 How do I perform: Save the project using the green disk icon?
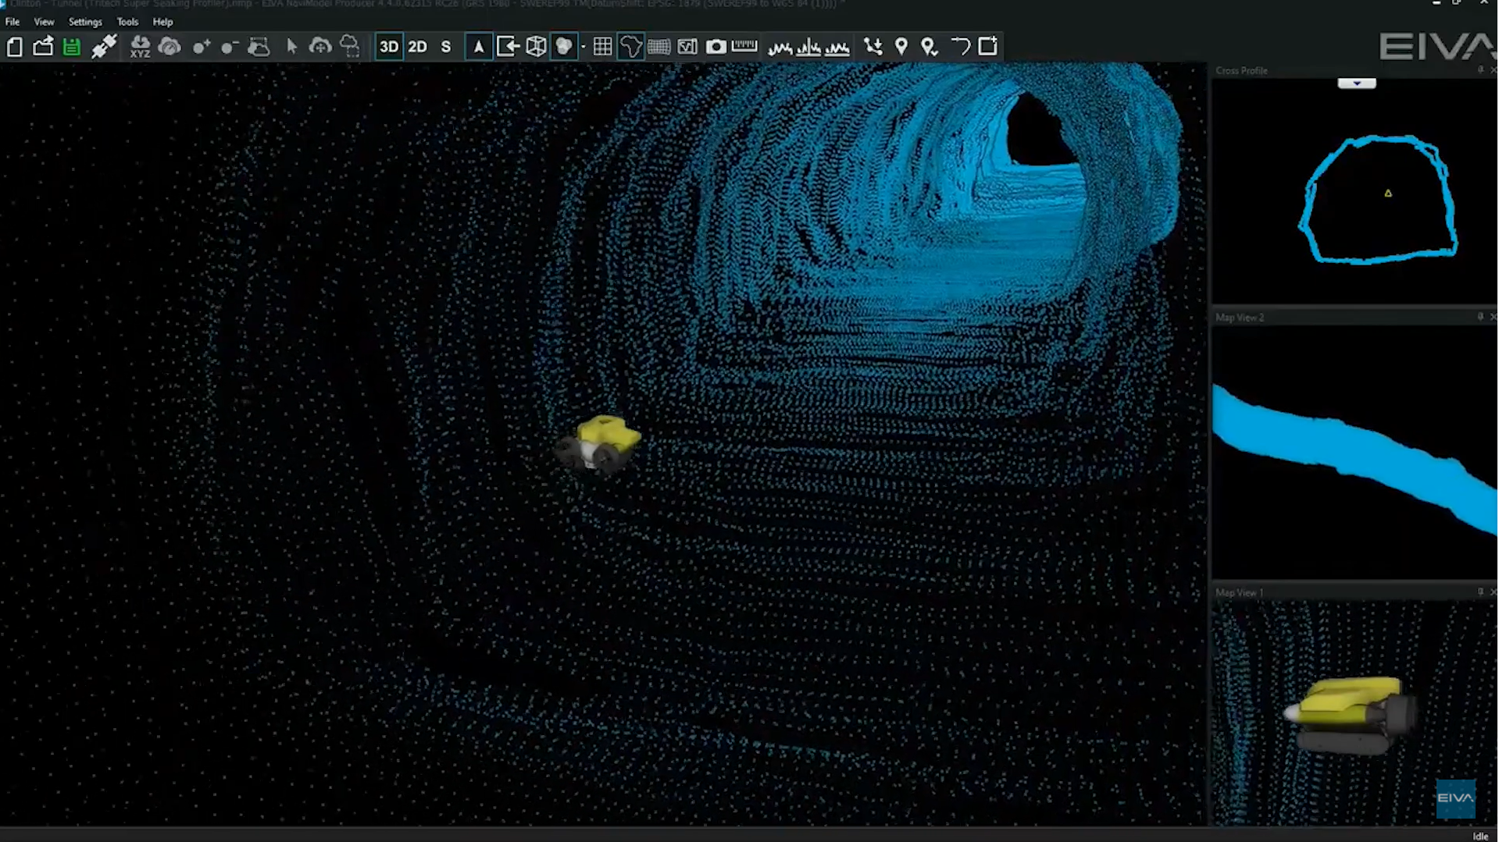pos(71,47)
